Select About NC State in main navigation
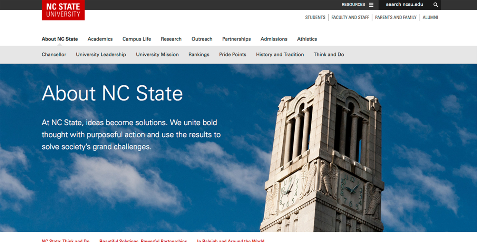The width and height of the screenshot is (477, 242). point(60,39)
